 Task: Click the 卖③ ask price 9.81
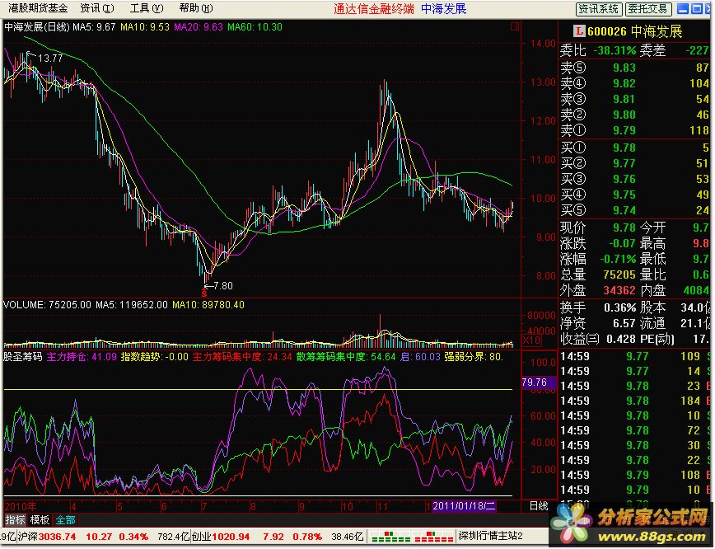pyautogui.click(x=624, y=99)
